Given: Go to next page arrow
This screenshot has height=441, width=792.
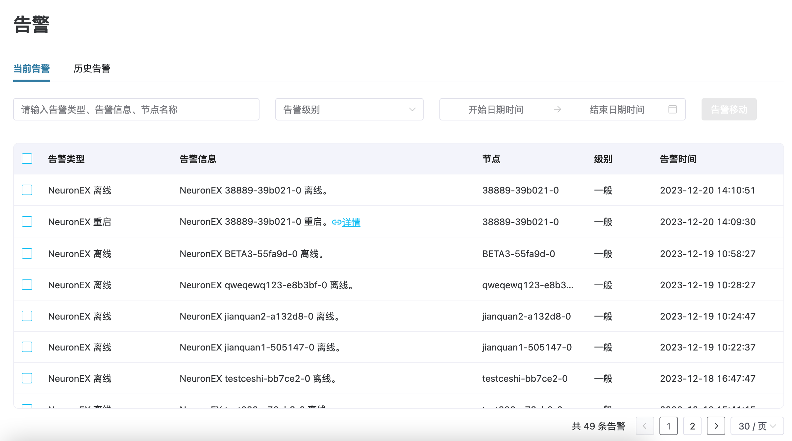Looking at the screenshot, I should [x=716, y=426].
